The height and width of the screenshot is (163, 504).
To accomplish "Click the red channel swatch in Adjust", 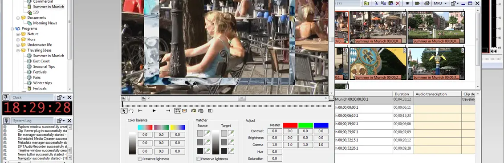I will click(290, 125).
